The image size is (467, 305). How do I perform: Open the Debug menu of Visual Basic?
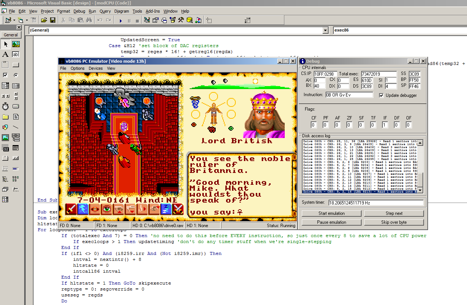coord(79,11)
